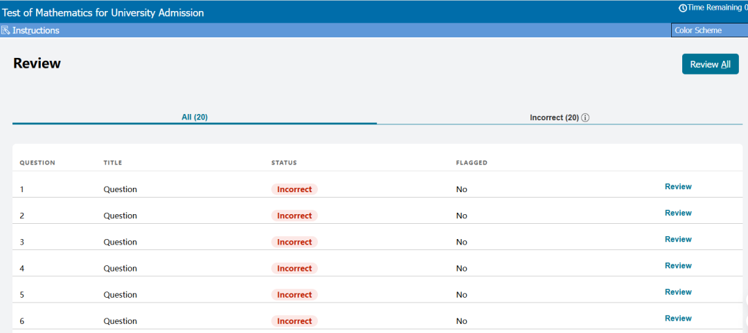Click the Time Remaining clock icon
The image size is (748, 333).
(x=683, y=8)
